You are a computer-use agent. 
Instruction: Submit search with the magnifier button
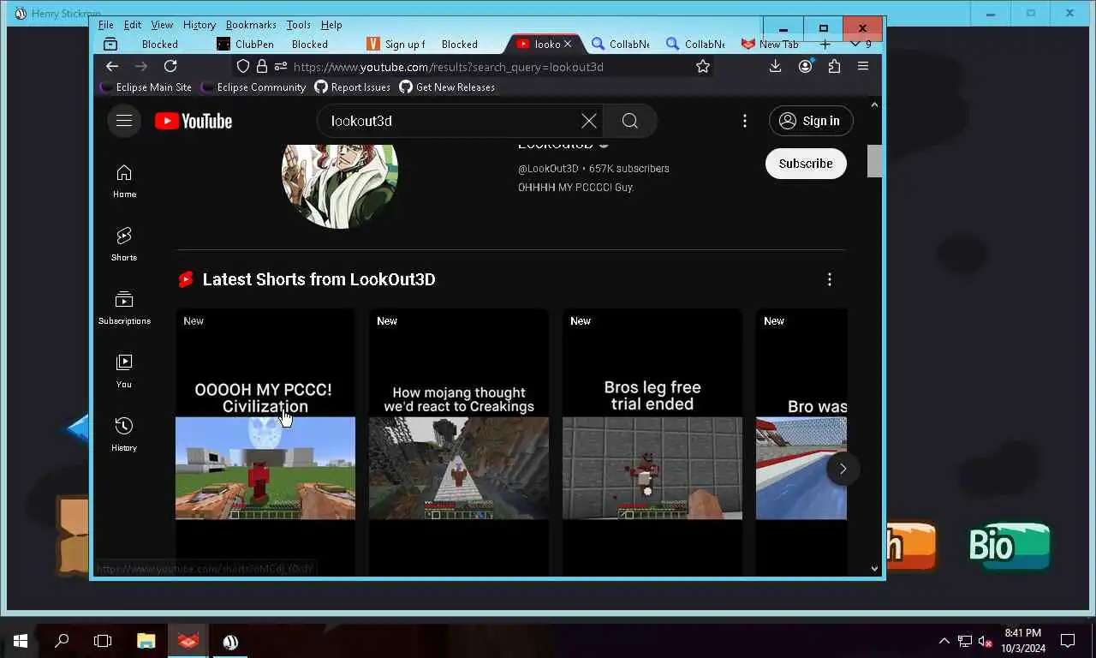[x=630, y=121]
